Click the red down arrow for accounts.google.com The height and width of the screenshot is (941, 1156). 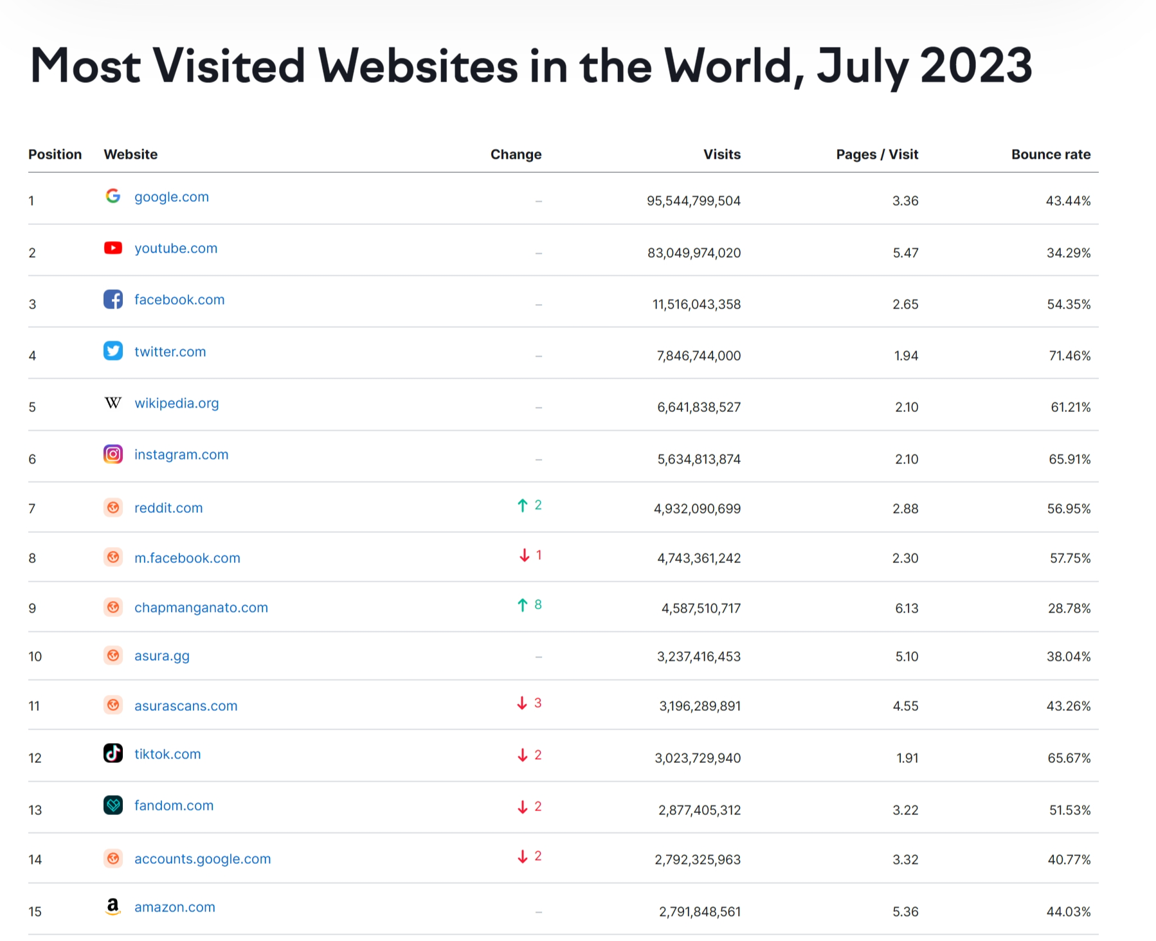[x=523, y=856]
